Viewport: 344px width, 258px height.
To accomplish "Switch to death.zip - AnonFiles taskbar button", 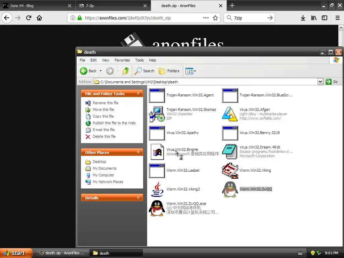I will pyautogui.click(x=62, y=253).
